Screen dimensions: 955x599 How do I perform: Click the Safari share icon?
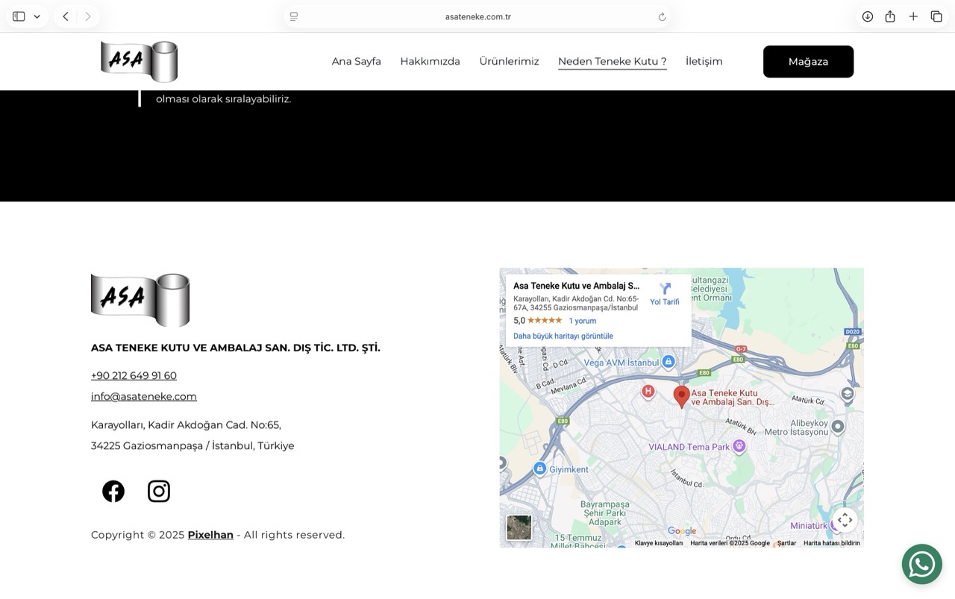[890, 16]
